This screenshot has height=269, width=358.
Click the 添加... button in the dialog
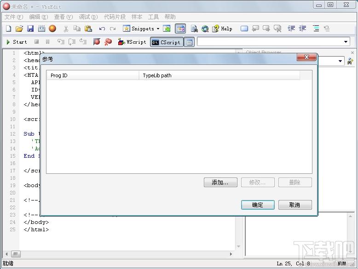click(220, 182)
